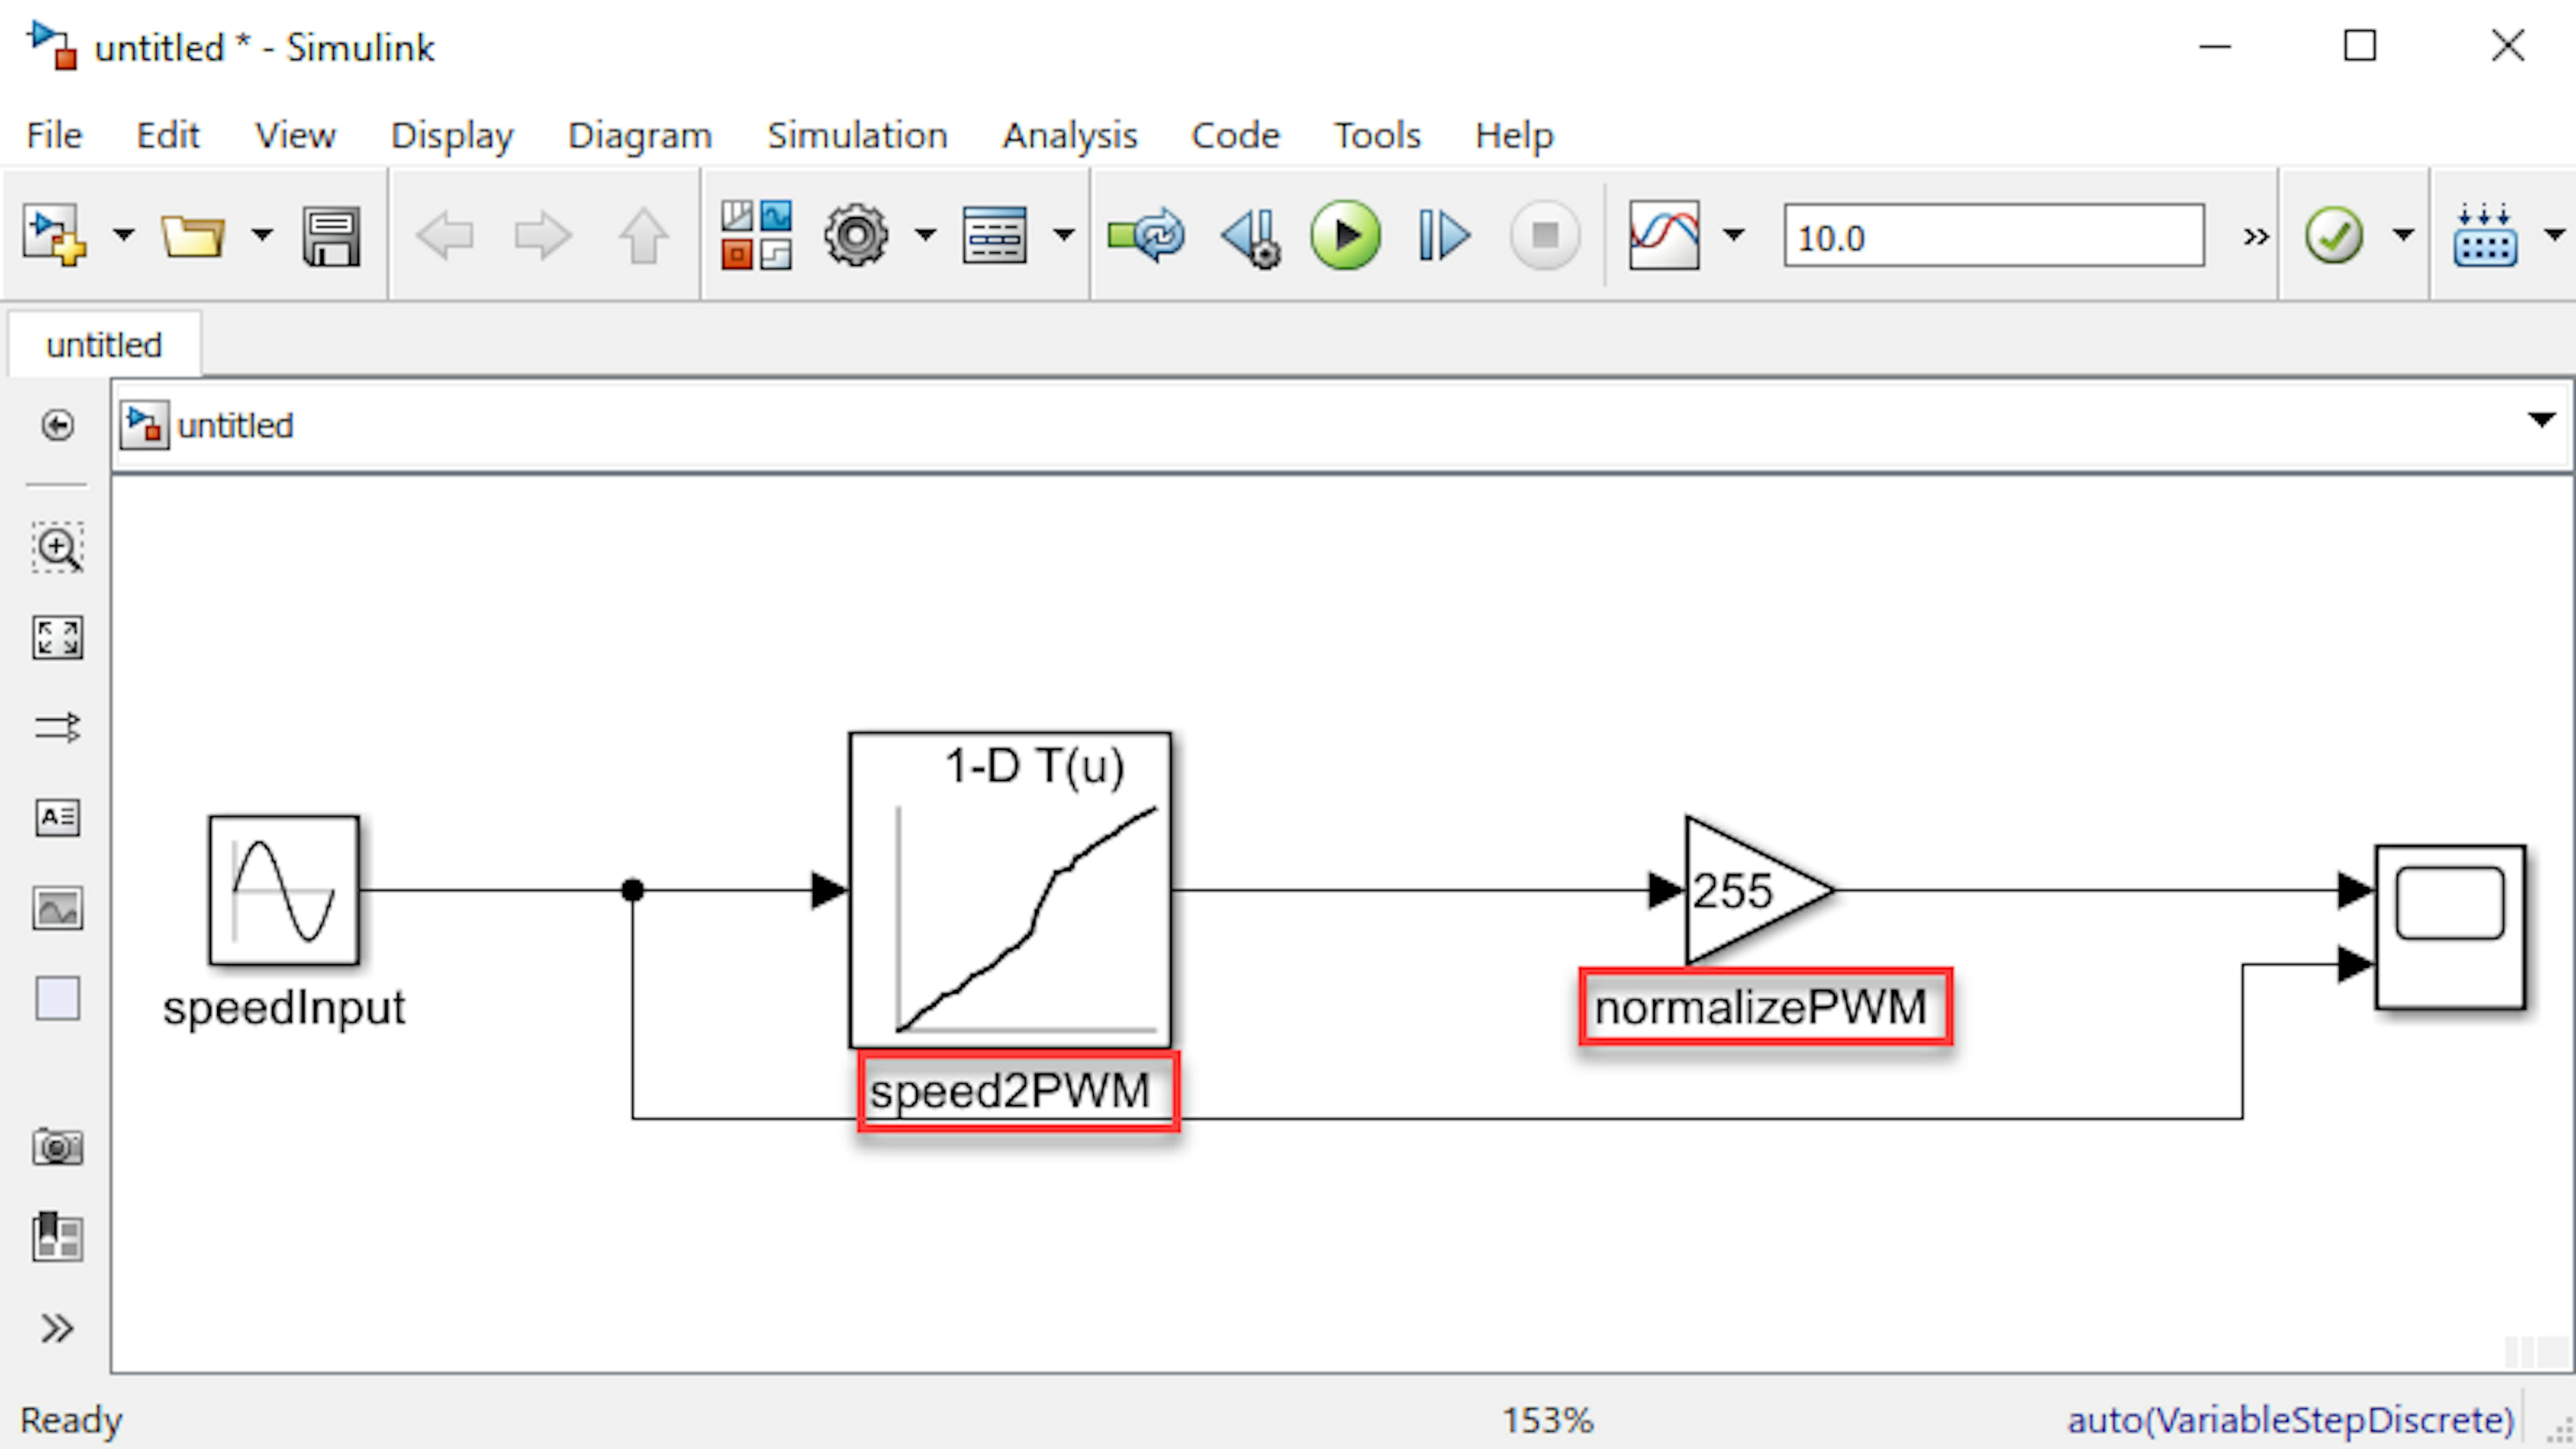The height and width of the screenshot is (1449, 2576).
Task: Expand the Data Inspector dropdown arrow
Action: pos(1734,236)
